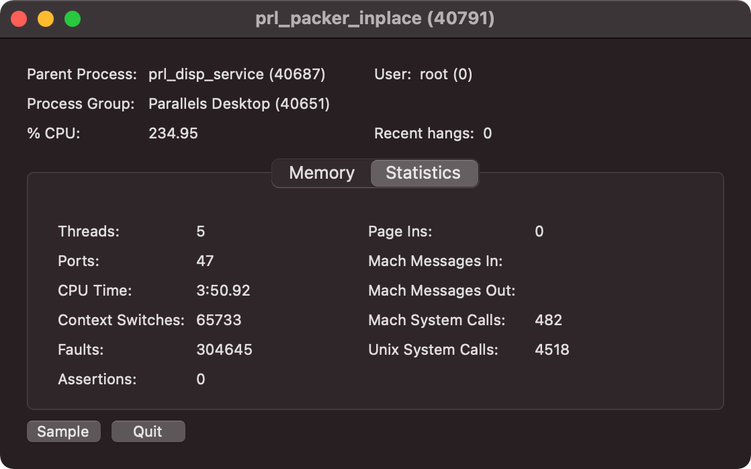Click the Mach System Calls value 482

point(548,320)
